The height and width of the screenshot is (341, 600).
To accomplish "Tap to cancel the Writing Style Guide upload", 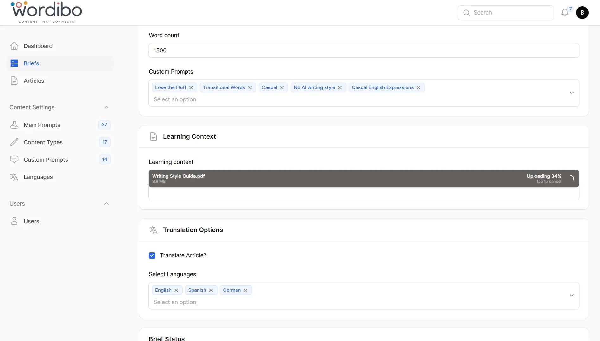I will (x=548, y=182).
